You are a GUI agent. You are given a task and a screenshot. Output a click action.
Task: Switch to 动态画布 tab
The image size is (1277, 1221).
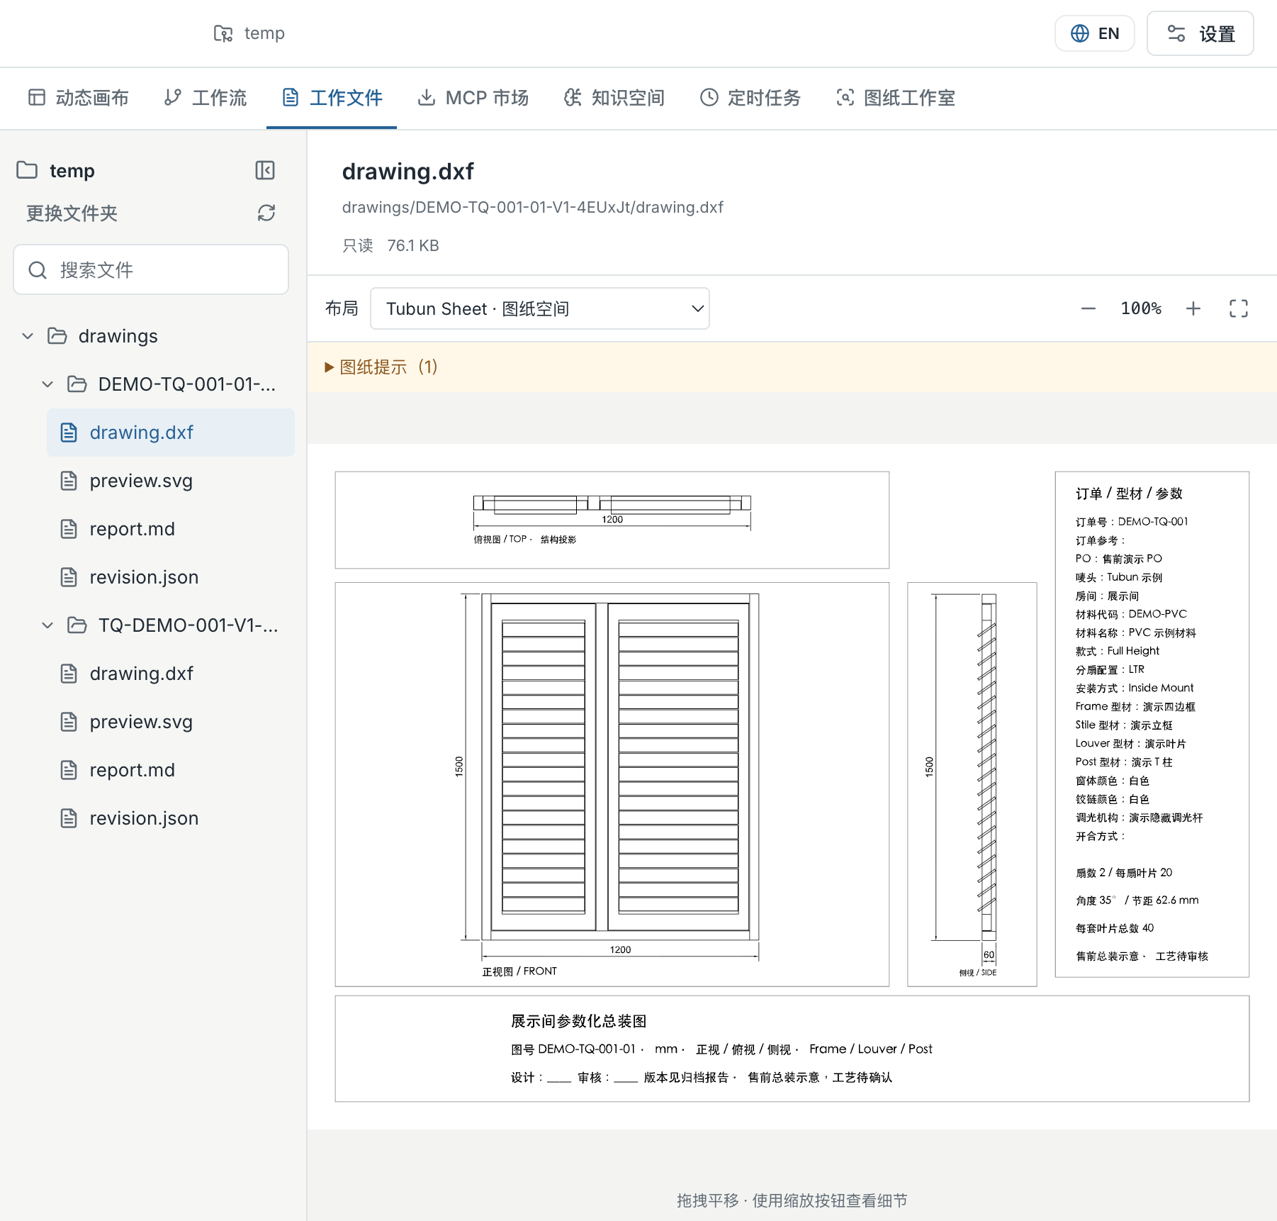(79, 98)
